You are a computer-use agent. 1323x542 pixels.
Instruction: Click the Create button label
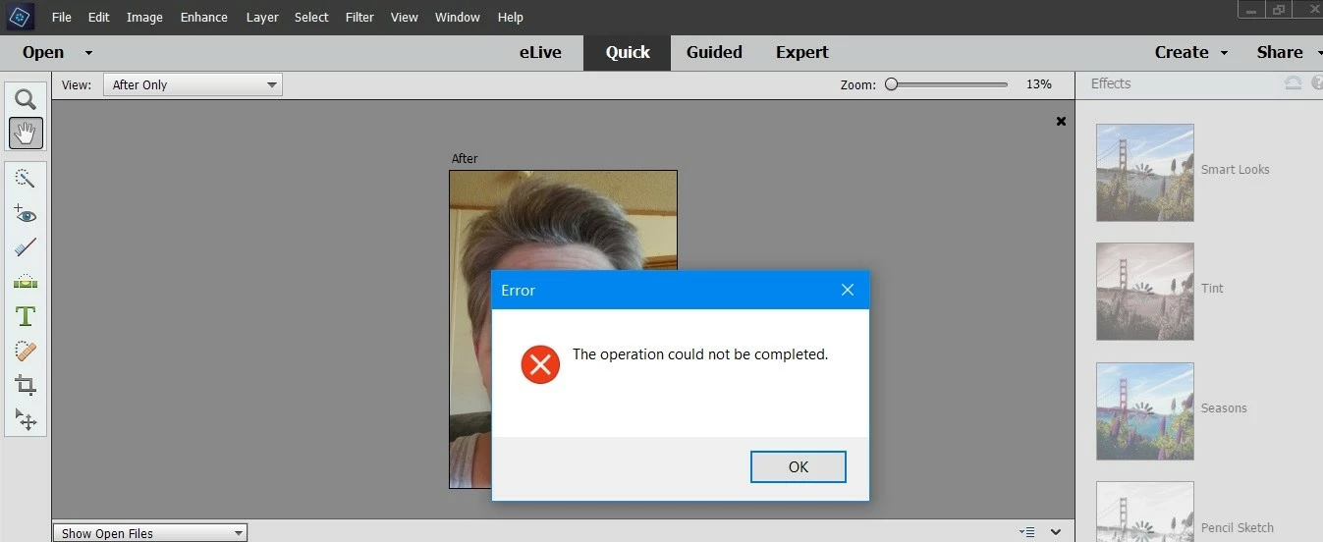(1182, 52)
